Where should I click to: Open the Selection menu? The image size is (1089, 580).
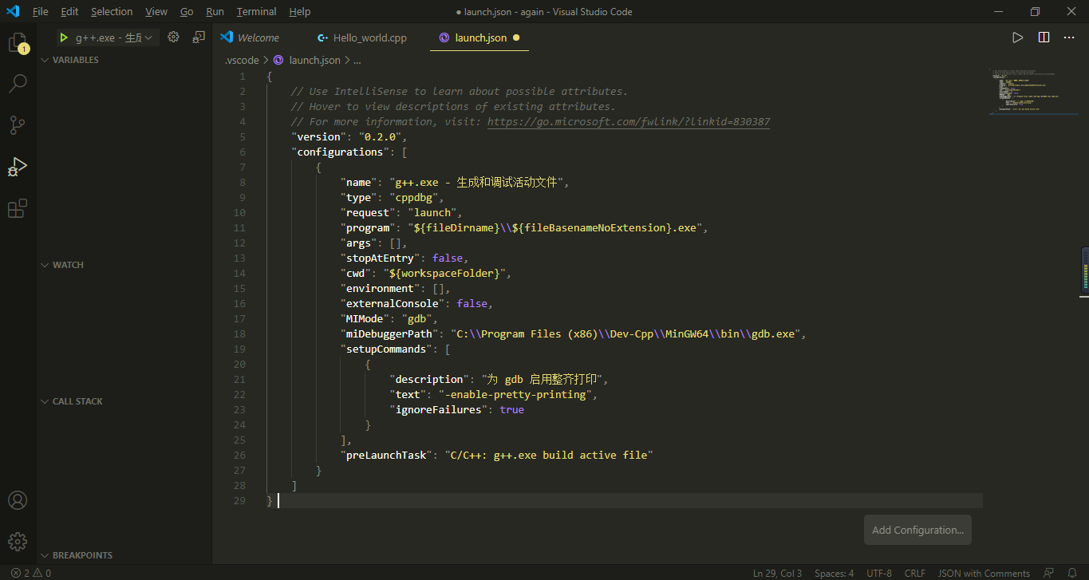112,11
